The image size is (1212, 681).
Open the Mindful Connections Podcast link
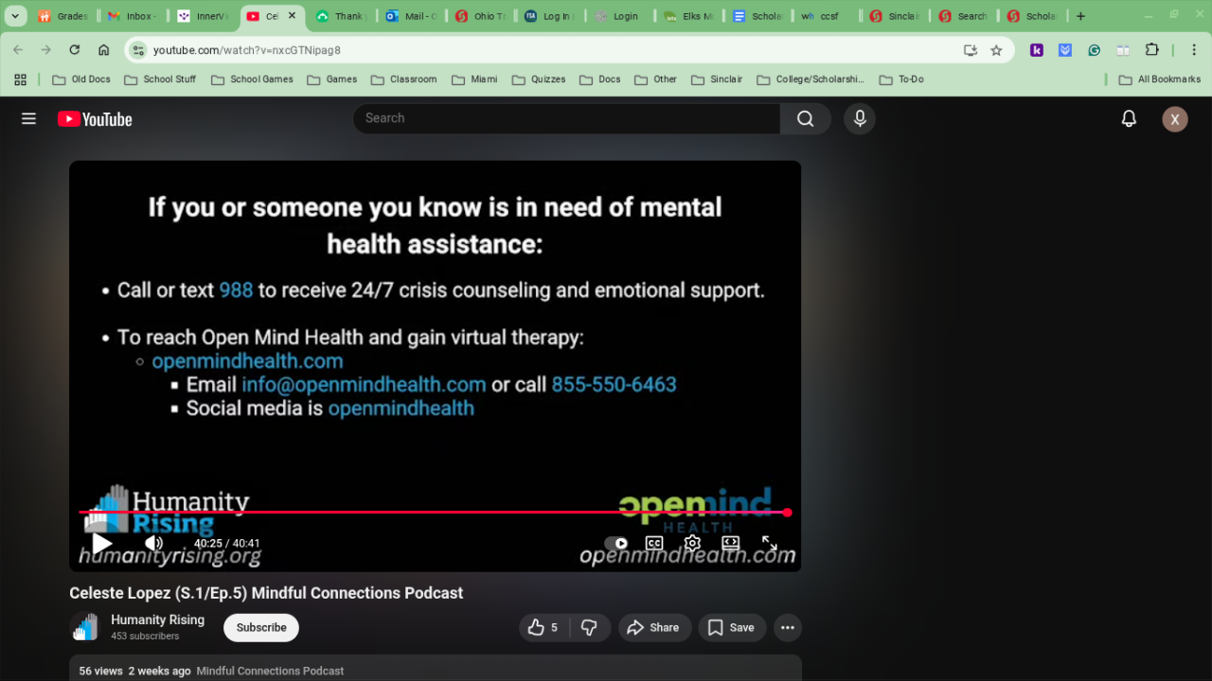point(270,671)
